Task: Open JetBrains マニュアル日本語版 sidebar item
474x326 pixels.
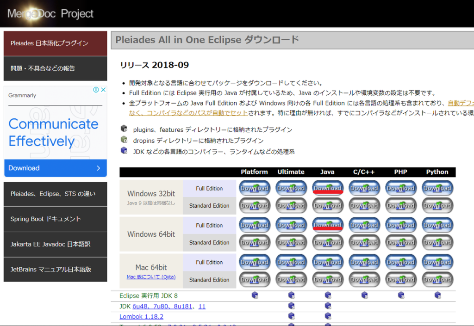Action: point(55,270)
